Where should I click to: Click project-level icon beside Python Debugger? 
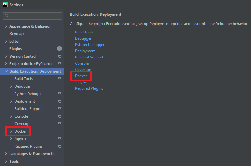(x=60, y=94)
